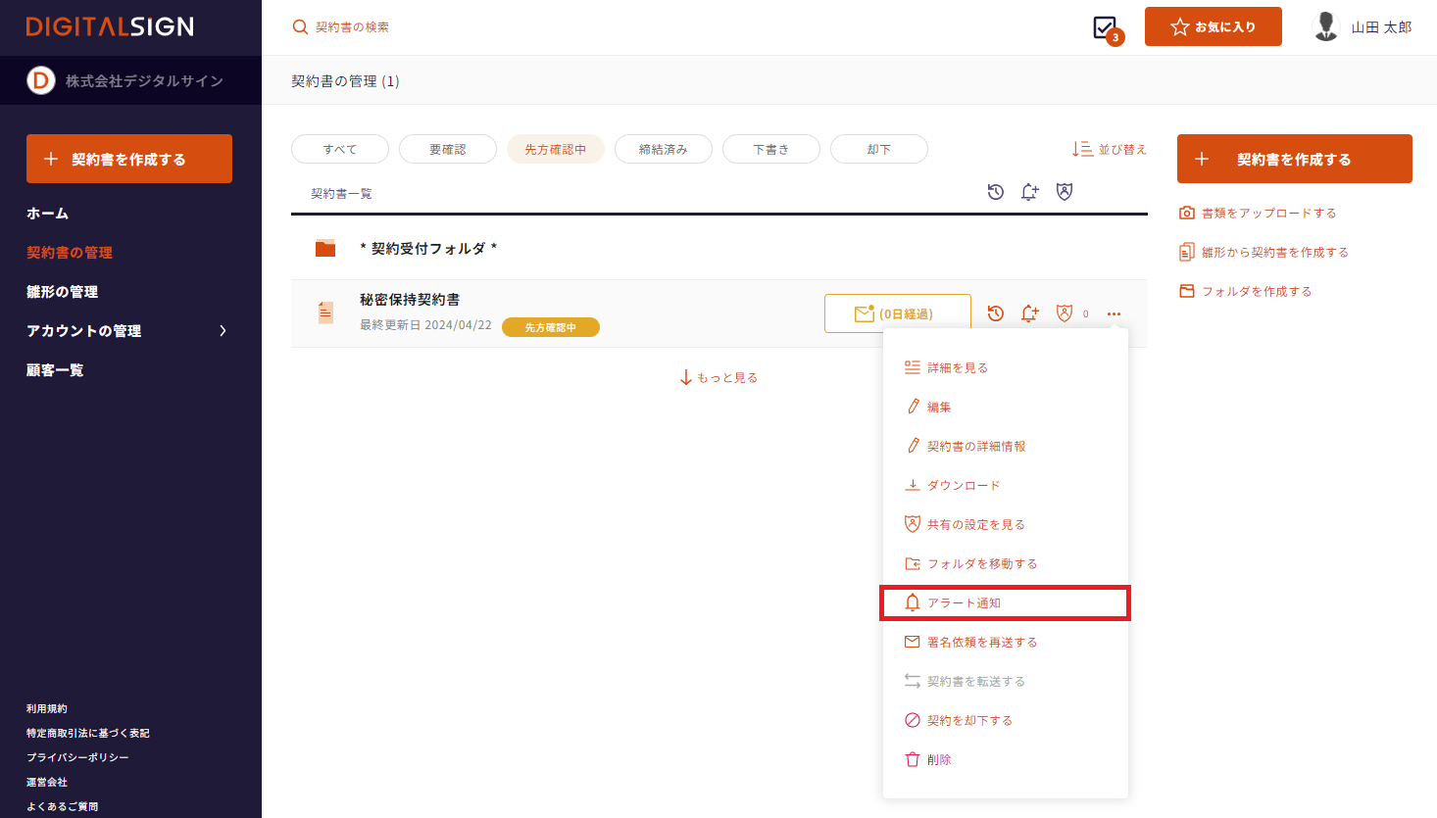Open the three-dot menu for 秘密保持契約書
Screen dimensions: 1437x818
pyautogui.click(x=1114, y=313)
